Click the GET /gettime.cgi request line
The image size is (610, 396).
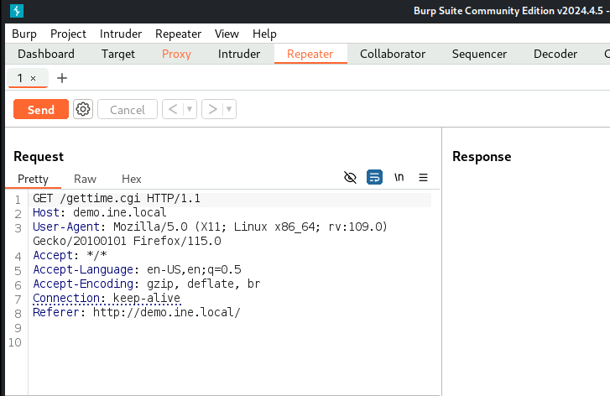(117, 199)
